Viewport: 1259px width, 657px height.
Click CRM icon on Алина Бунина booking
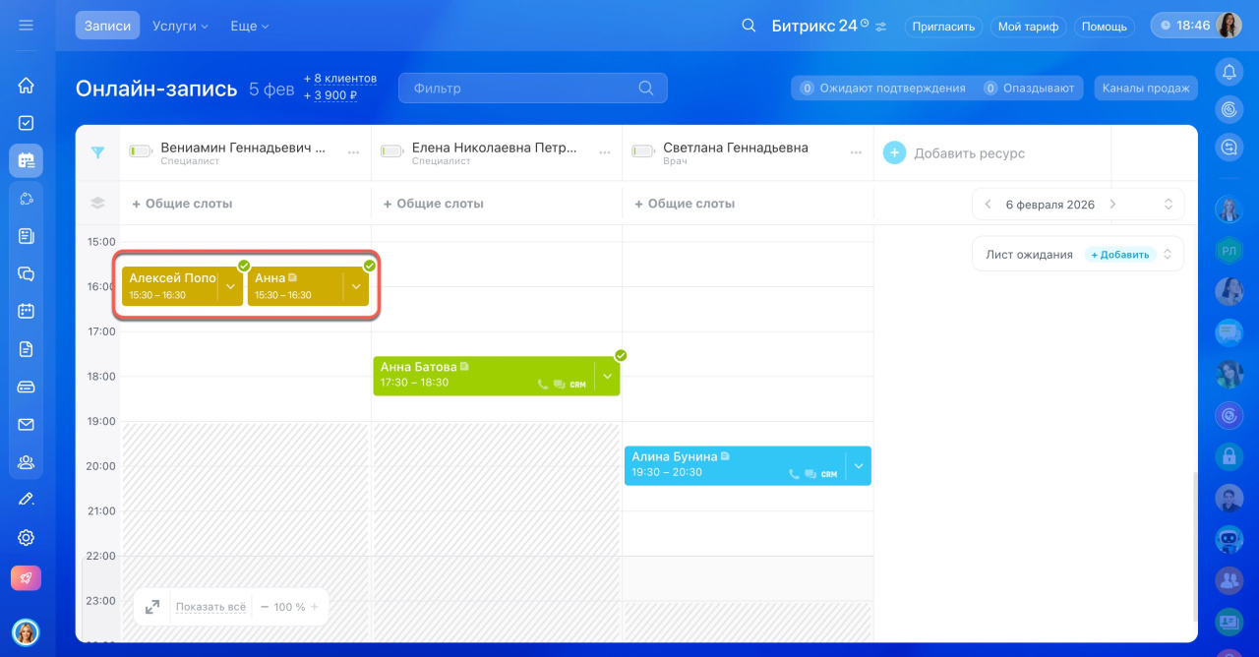click(829, 474)
